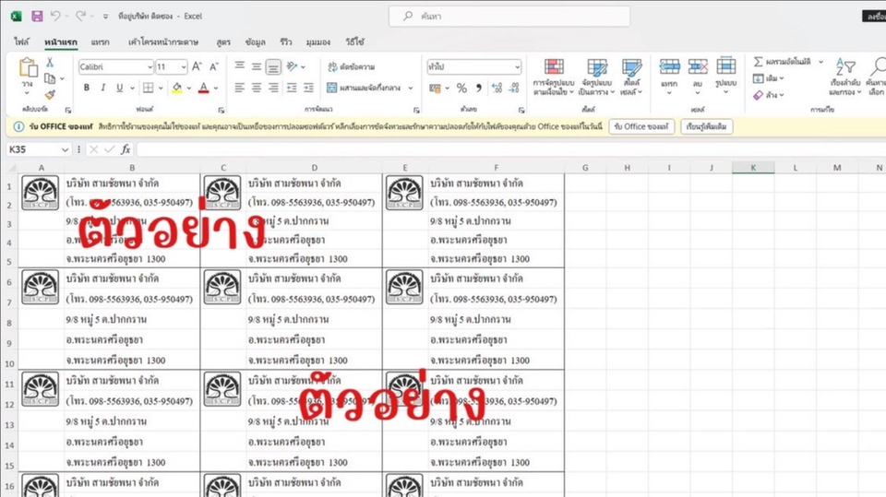Click the Decrease Font Size icon

pyautogui.click(x=213, y=66)
